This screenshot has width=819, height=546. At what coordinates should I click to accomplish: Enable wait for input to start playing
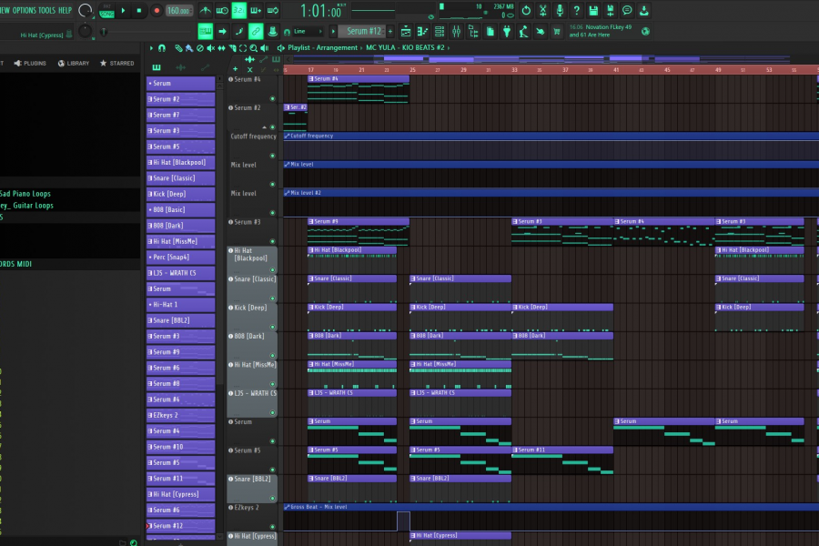coord(222,10)
